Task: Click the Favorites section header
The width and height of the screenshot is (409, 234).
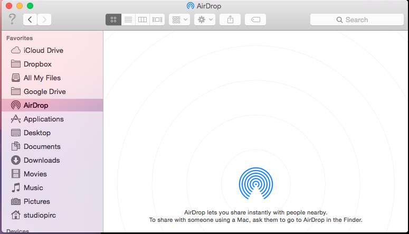Action: 20,38
